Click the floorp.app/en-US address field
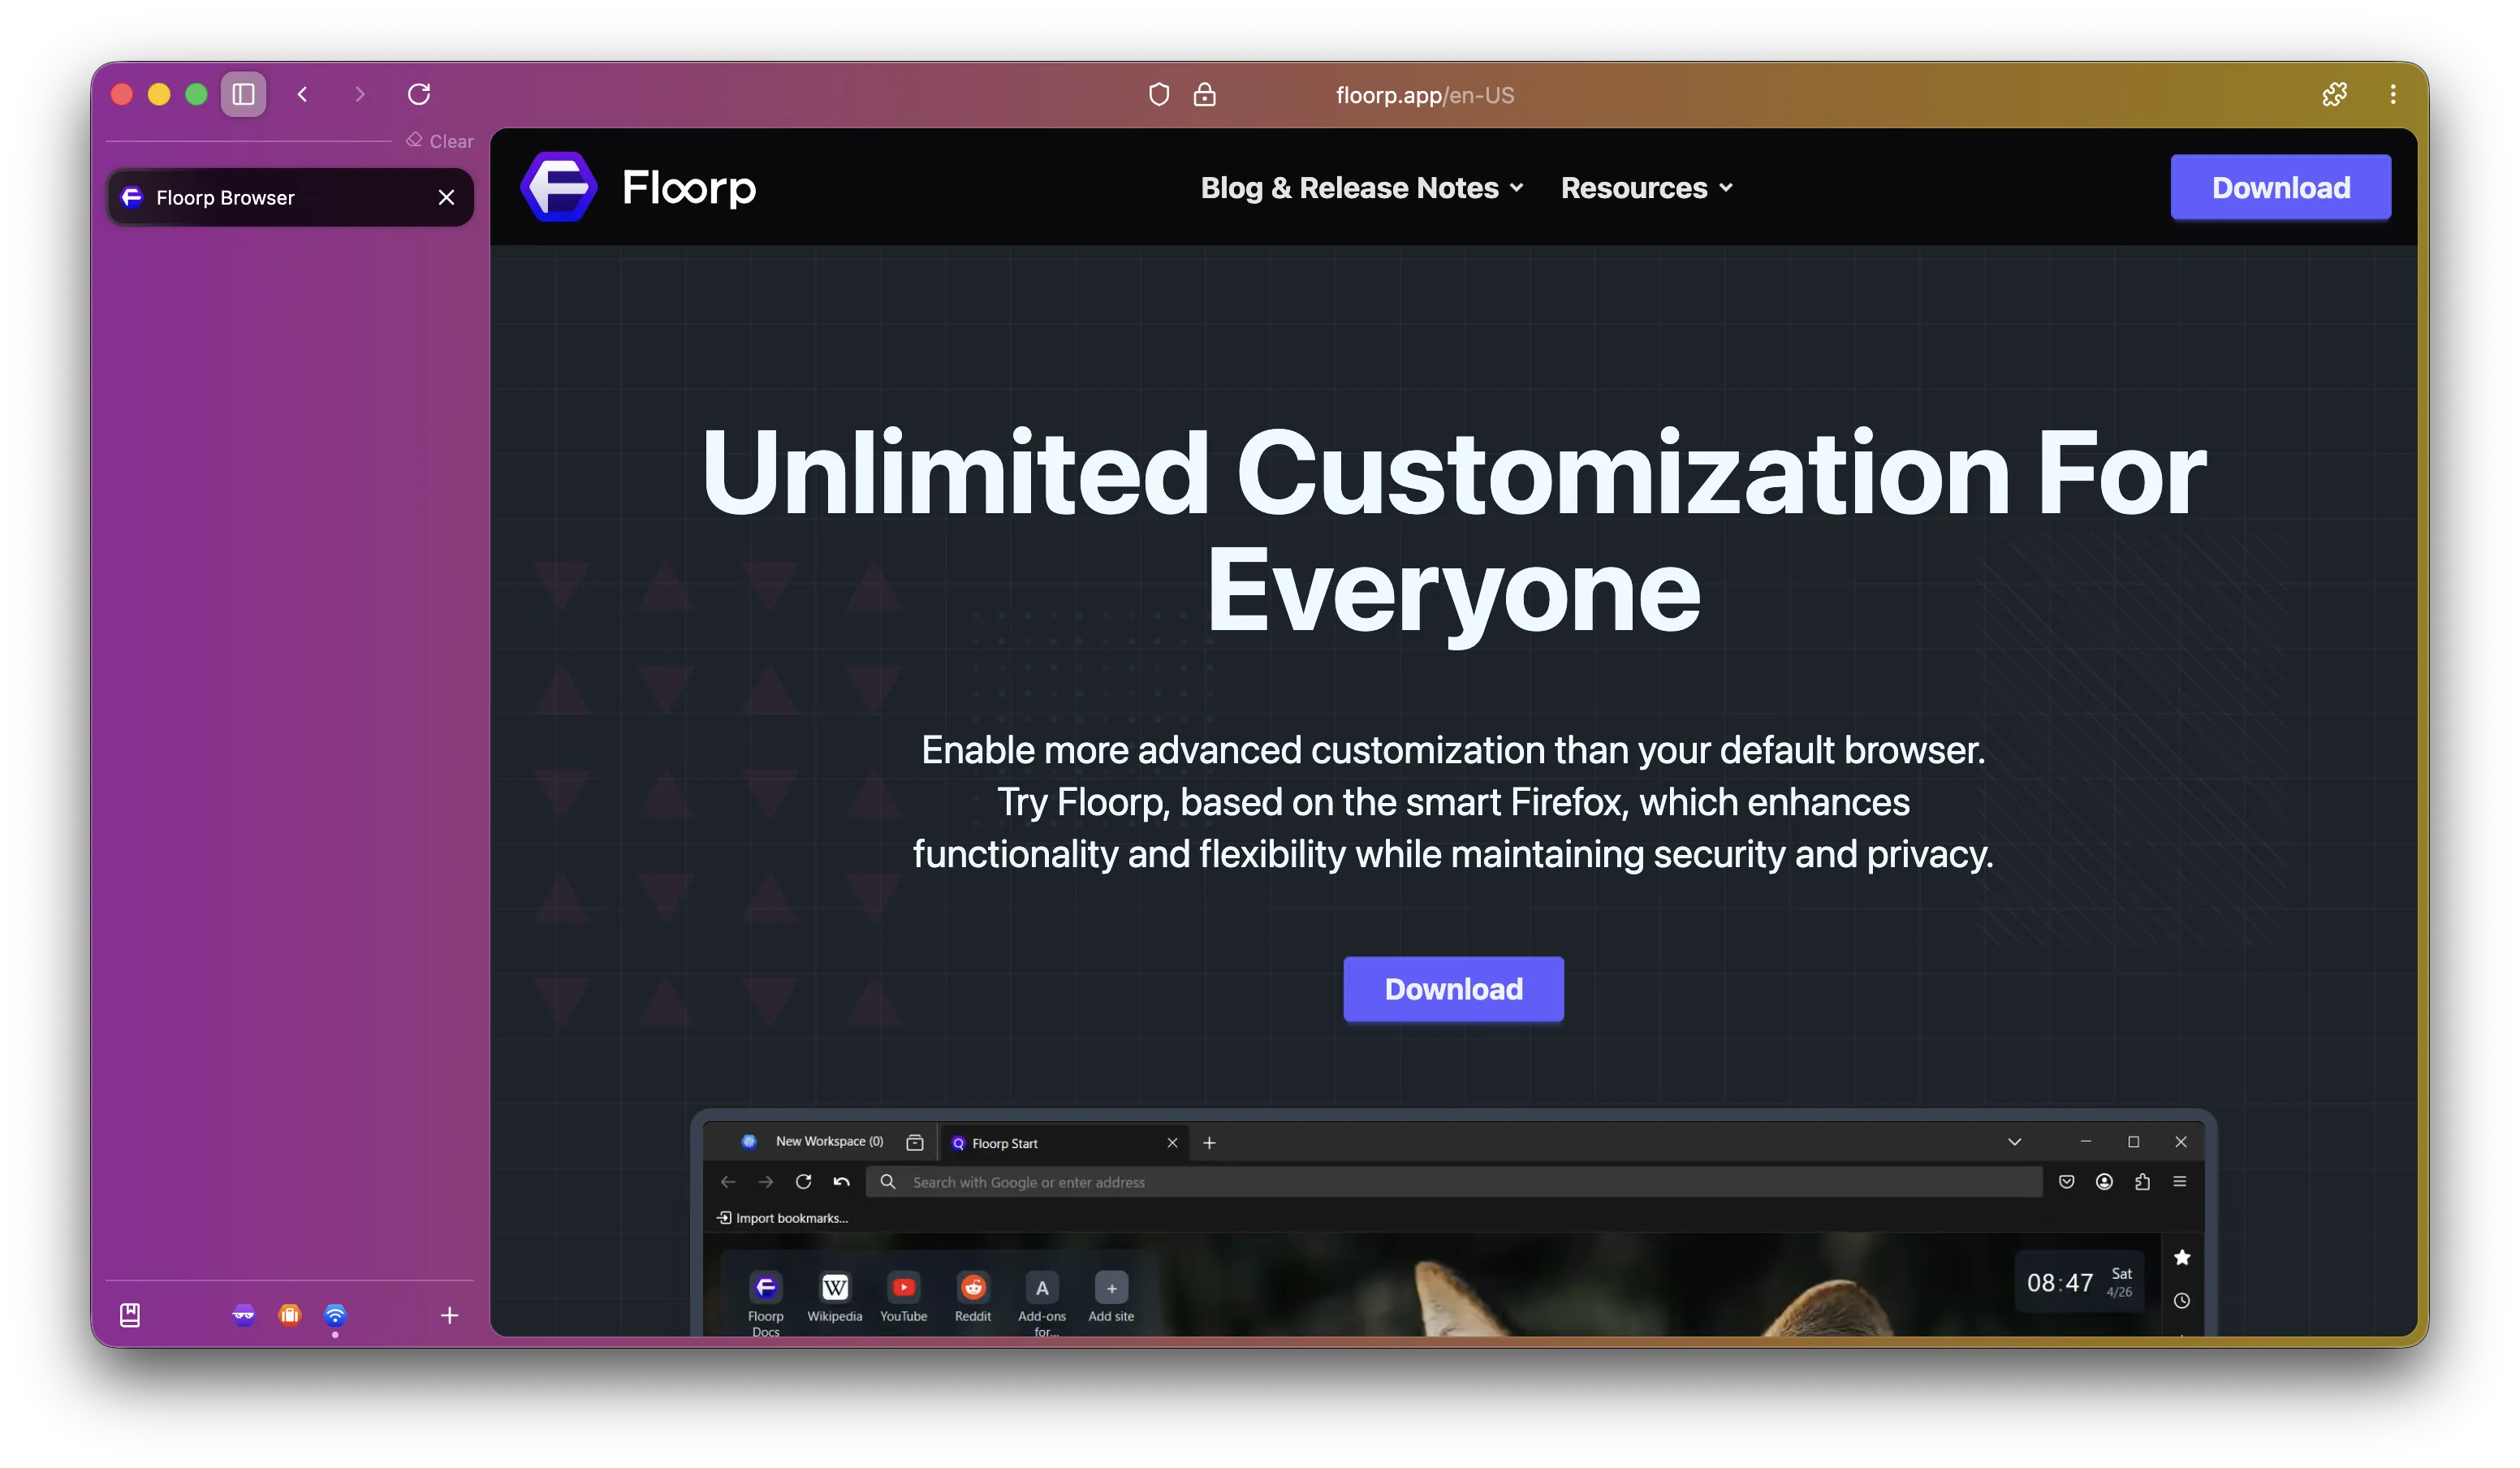This screenshot has height=1468, width=2520. point(1424,95)
